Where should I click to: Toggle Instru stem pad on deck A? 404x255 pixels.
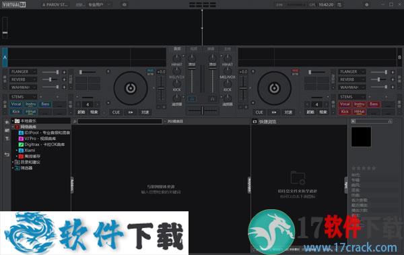click(31, 104)
